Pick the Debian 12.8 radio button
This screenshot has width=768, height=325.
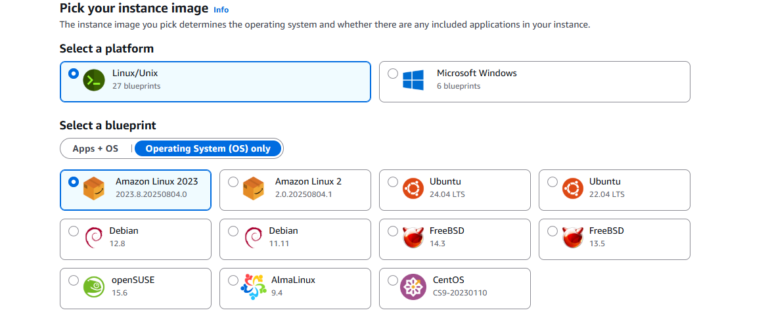(74, 231)
